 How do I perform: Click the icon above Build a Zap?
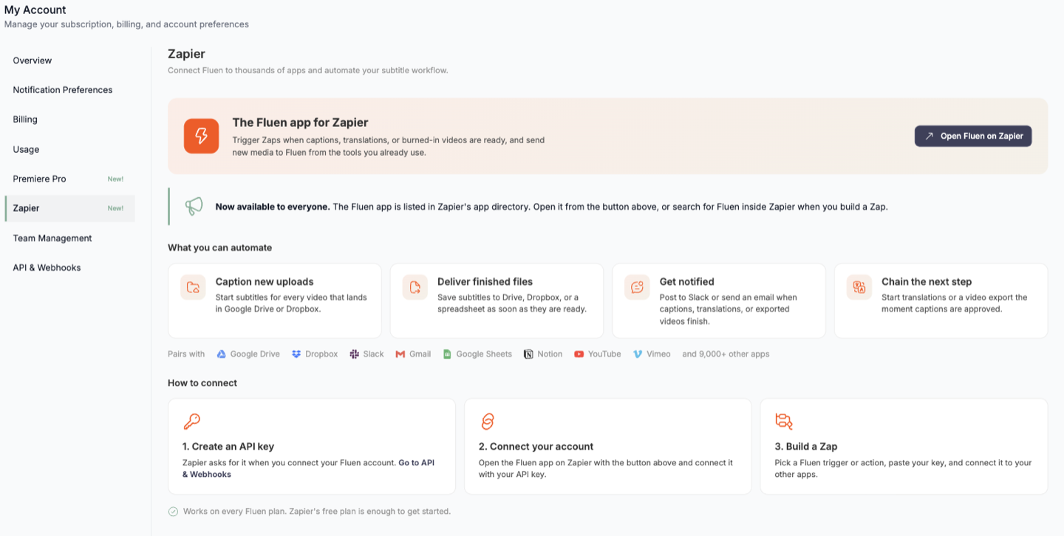click(x=784, y=422)
